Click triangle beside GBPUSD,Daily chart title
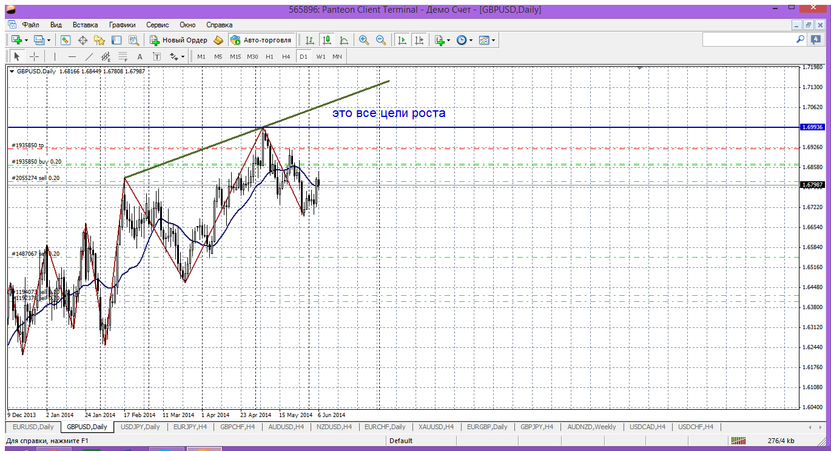831x451 pixels. [x=12, y=71]
